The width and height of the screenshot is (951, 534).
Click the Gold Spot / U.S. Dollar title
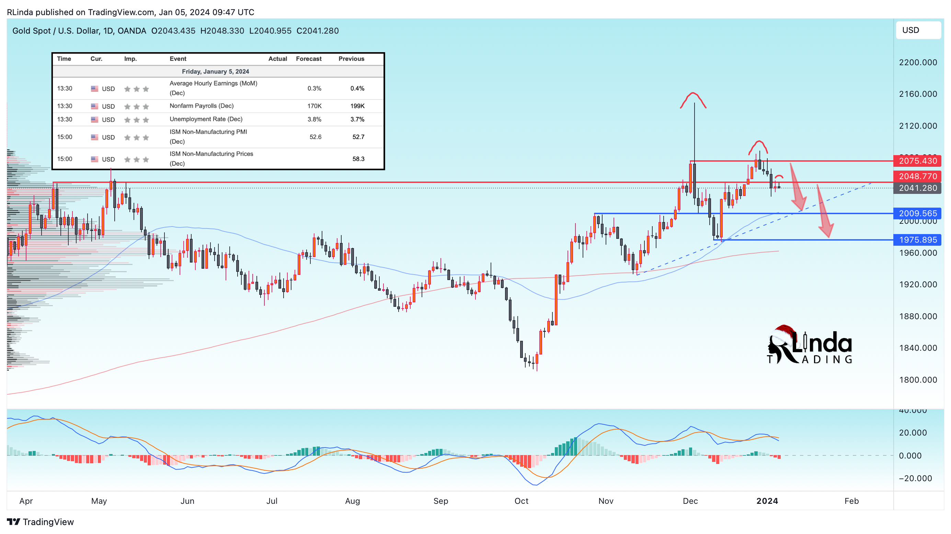click(x=79, y=31)
